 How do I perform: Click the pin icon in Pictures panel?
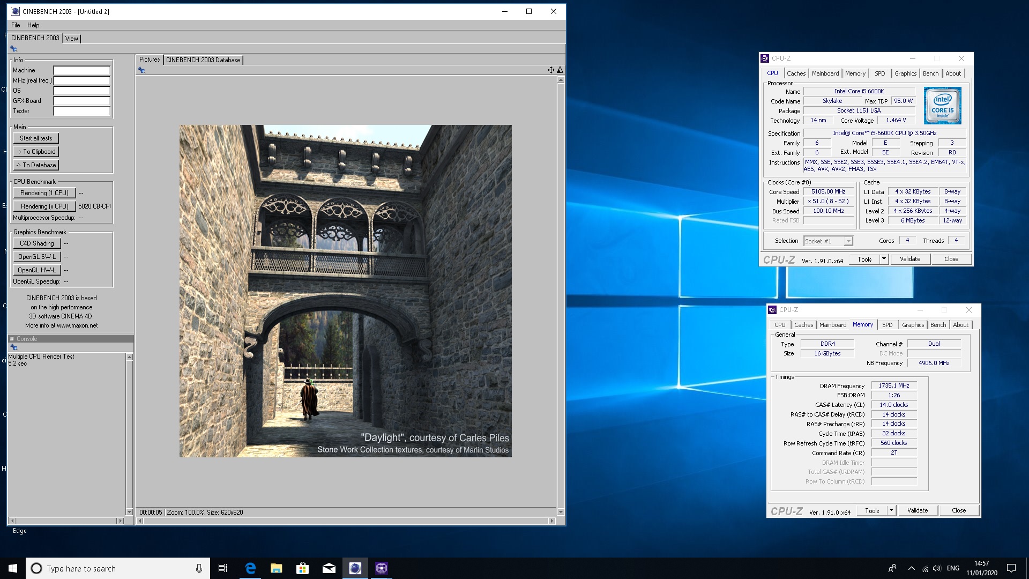click(141, 70)
